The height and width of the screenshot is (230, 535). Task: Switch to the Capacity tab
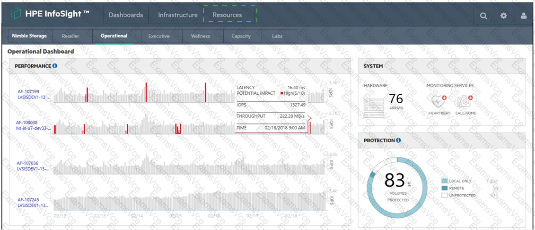coord(241,36)
